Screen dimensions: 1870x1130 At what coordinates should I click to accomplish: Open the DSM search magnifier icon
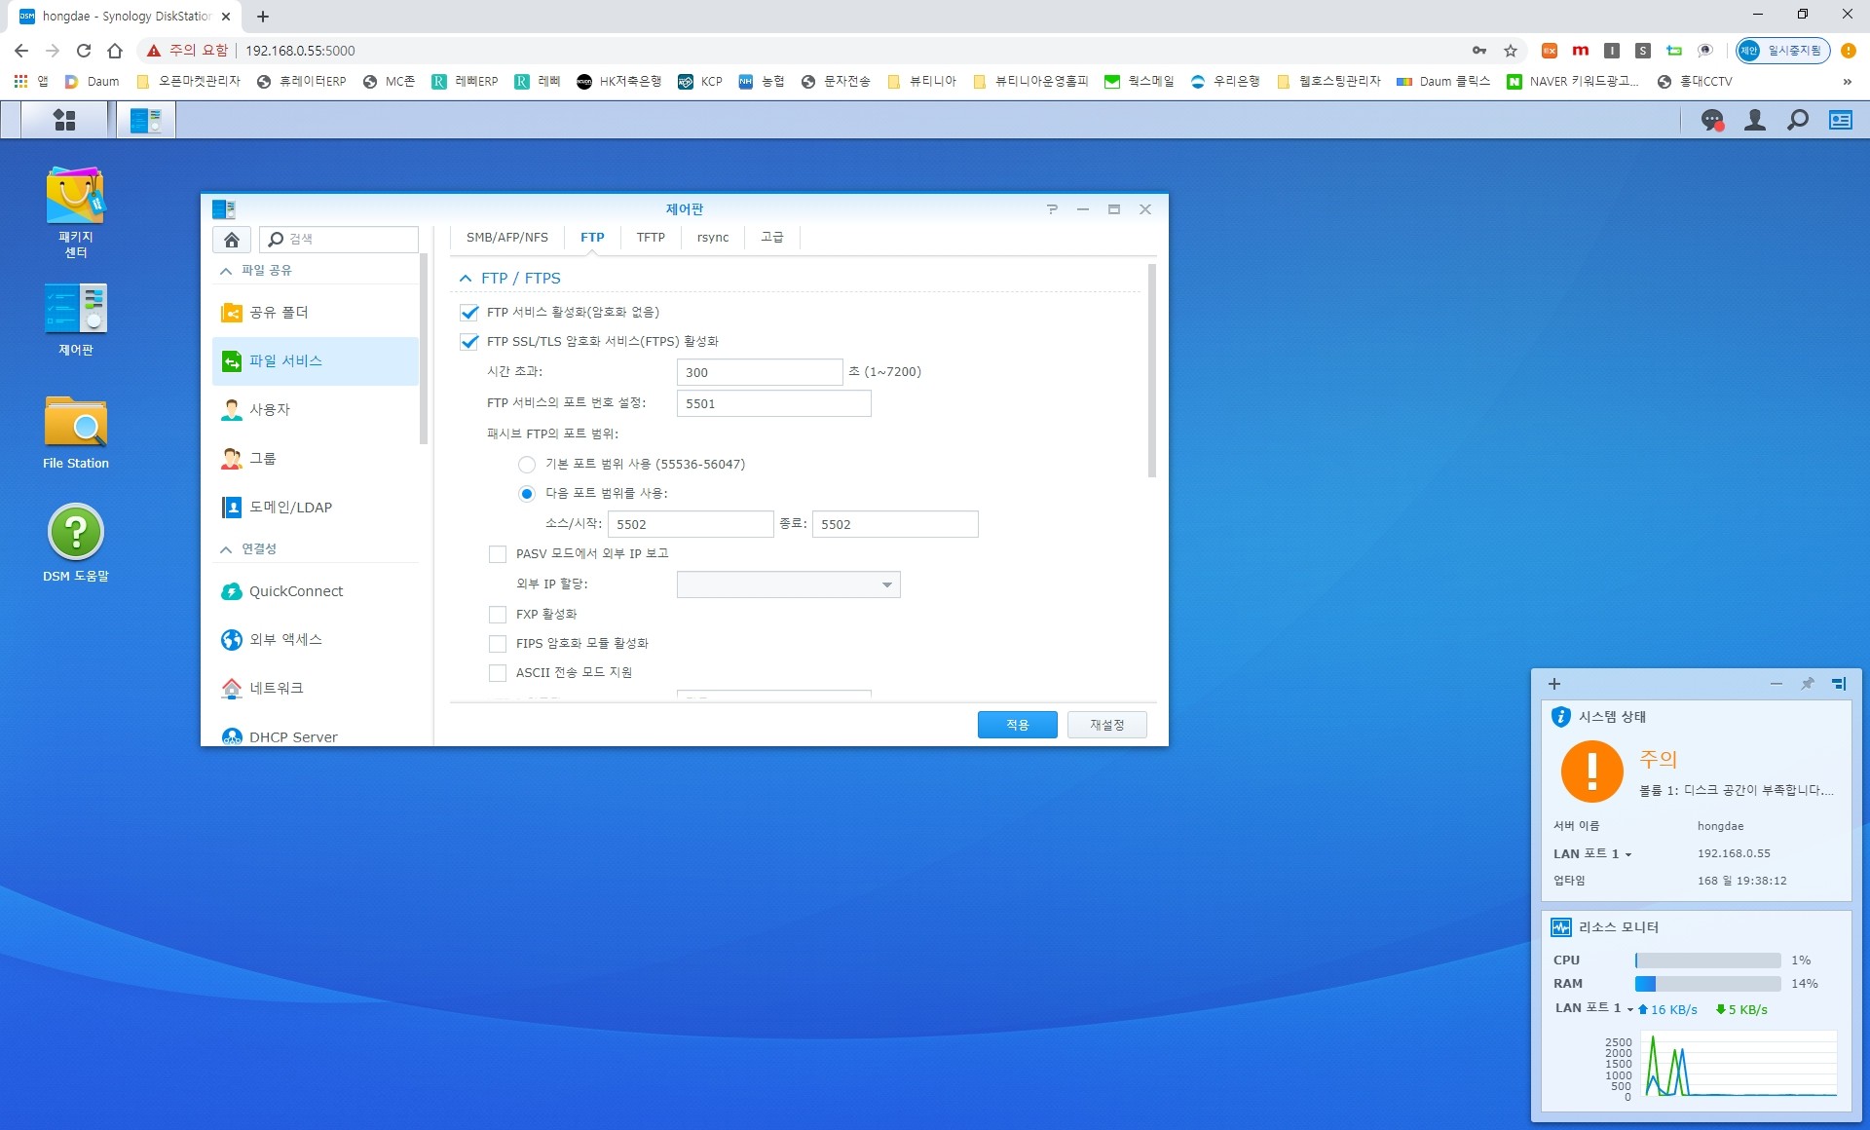(x=1798, y=120)
